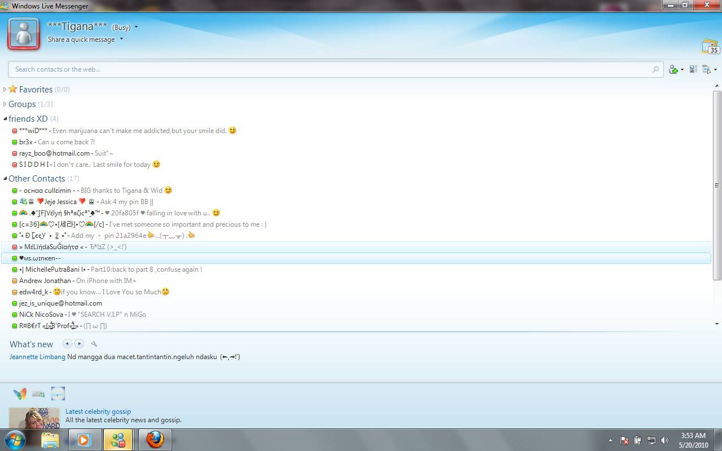Viewport: 722px width, 451px height.
Task: Show next What's new item
Action: point(79,344)
